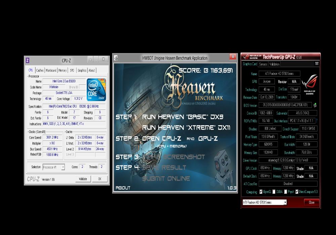Click the Close button in GPU-Z
The image size is (336, 235).
[311, 202]
